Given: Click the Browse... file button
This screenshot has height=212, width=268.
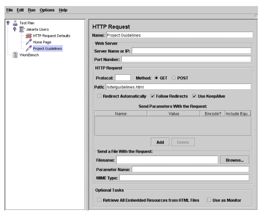Looking at the screenshot, I should [x=235, y=160].
